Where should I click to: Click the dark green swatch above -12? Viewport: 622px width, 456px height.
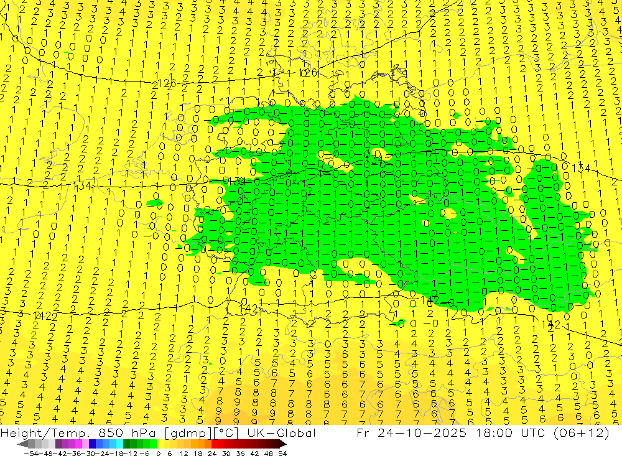126,444
